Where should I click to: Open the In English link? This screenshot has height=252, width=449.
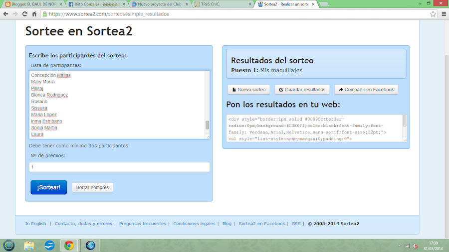point(35,224)
